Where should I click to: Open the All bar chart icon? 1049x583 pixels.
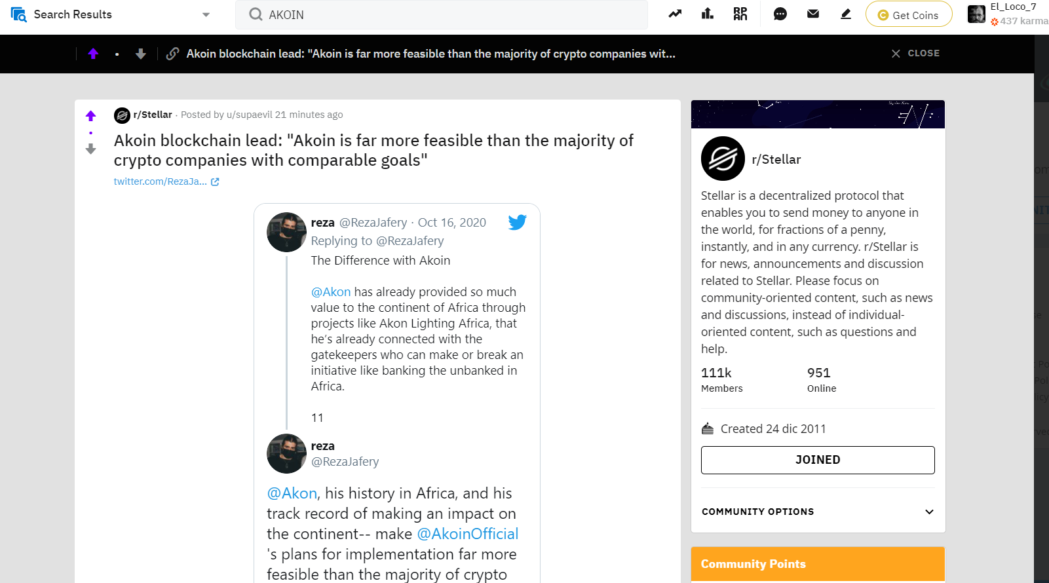708,14
